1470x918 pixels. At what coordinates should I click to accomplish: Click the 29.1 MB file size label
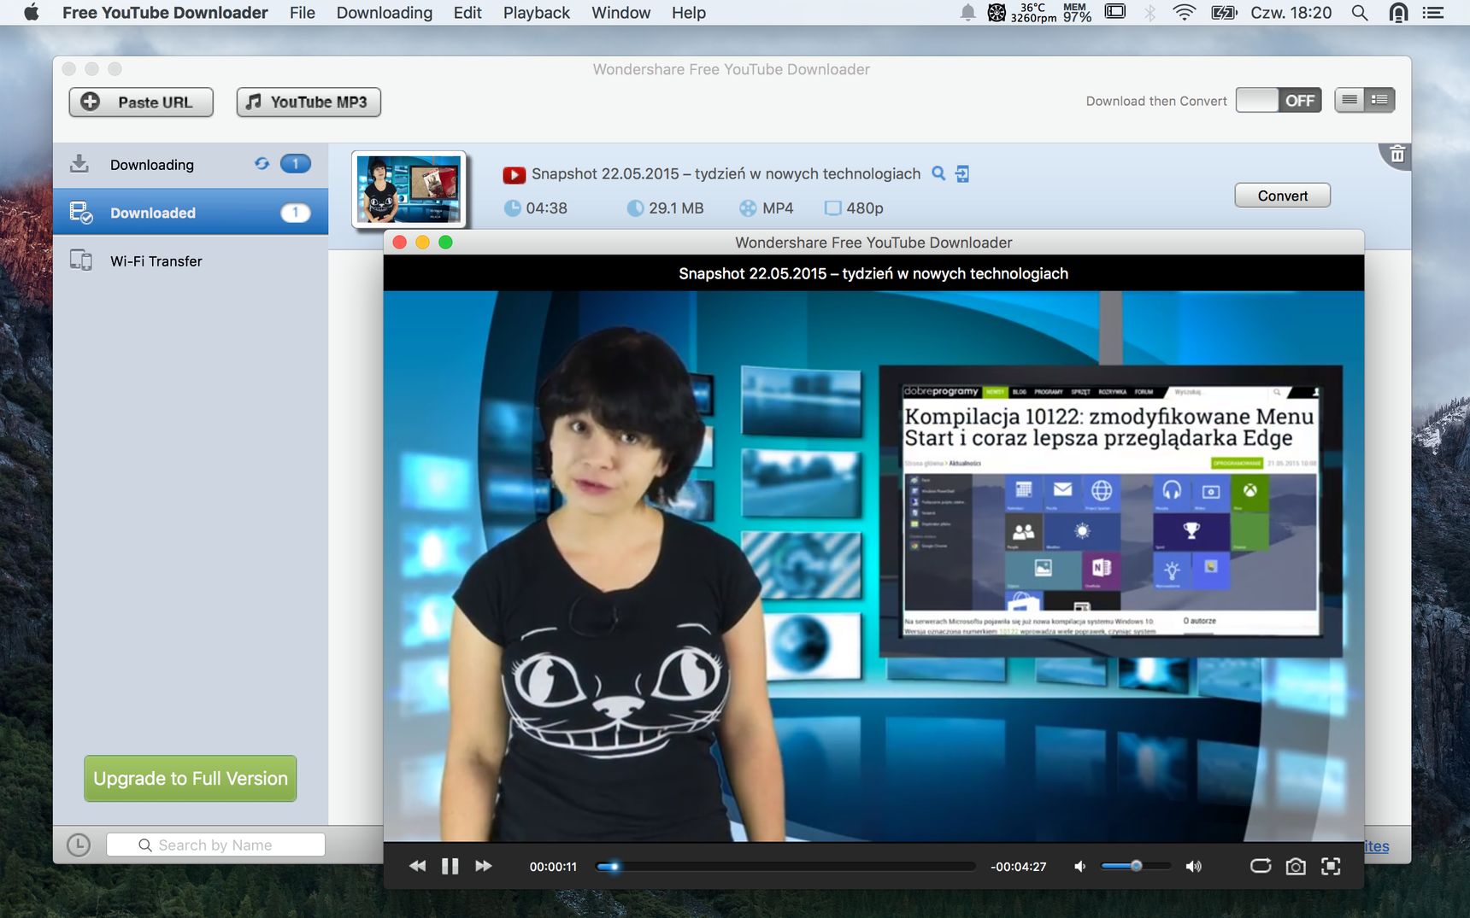pyautogui.click(x=676, y=208)
